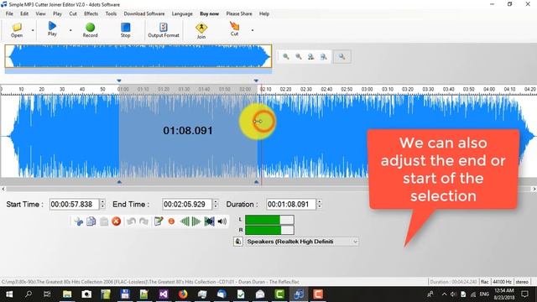Click the '44100 Hz' status bar entry
This screenshot has height=302, width=537.
pos(502,282)
